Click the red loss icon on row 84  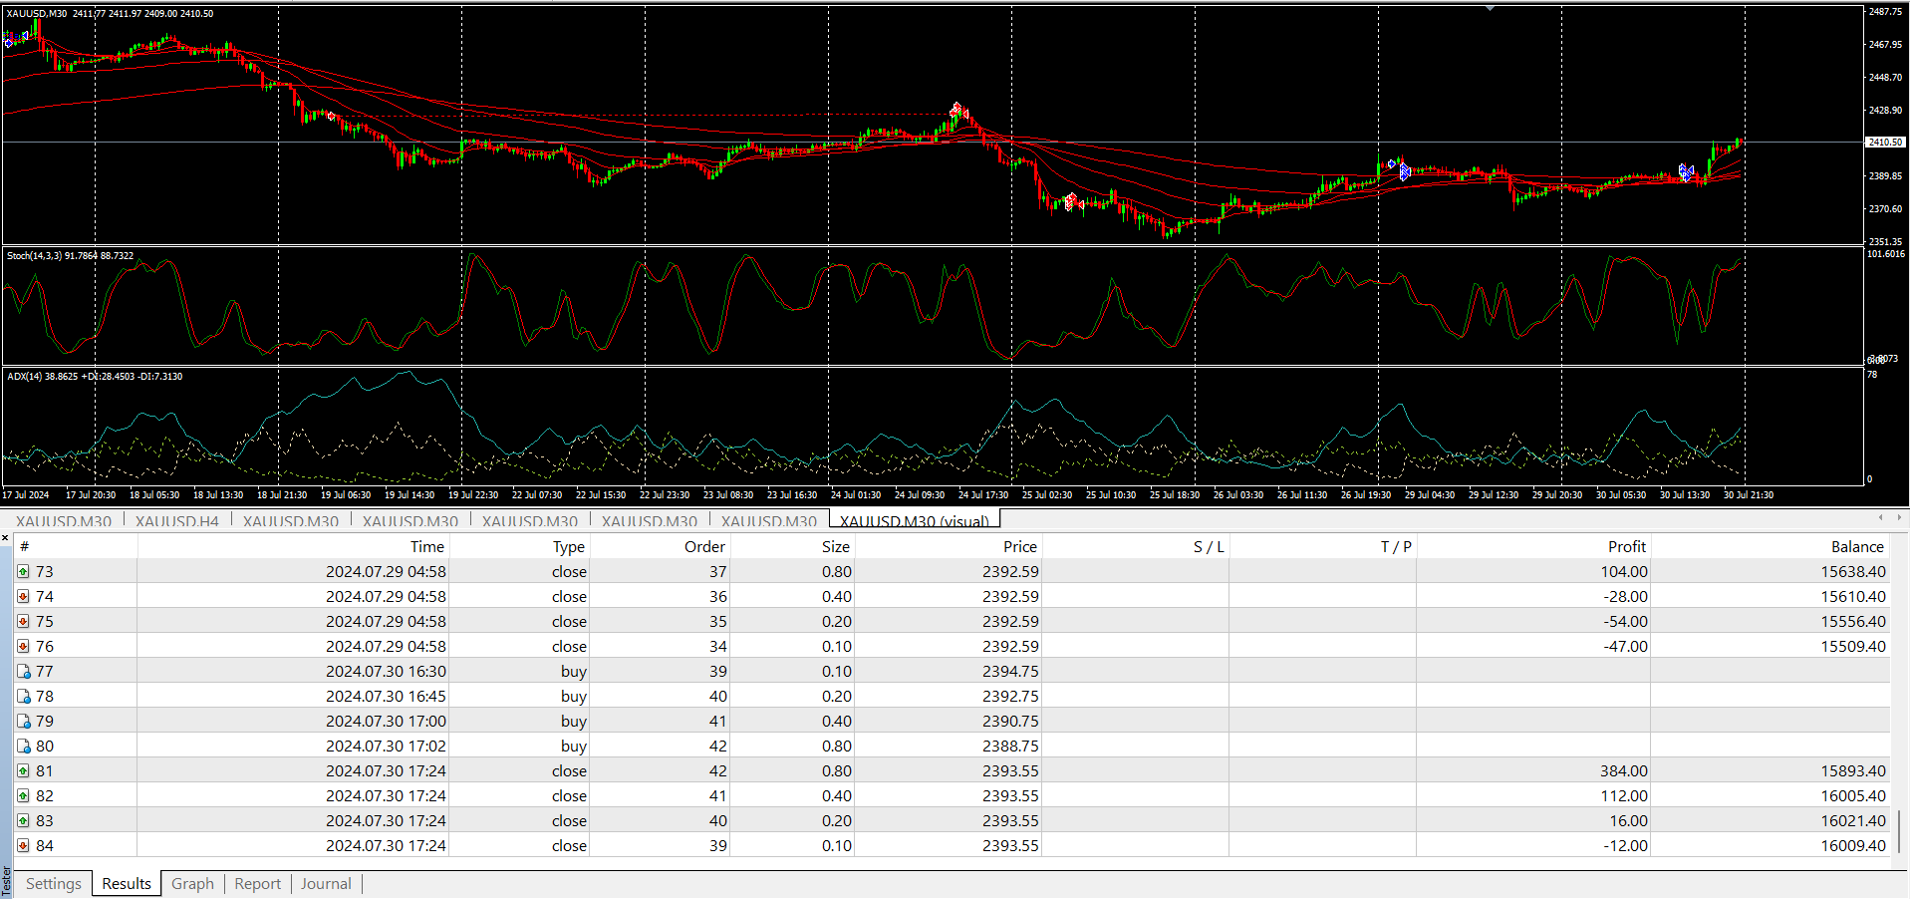click(23, 846)
